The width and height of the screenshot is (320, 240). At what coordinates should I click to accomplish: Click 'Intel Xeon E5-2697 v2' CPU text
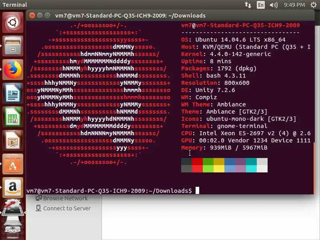point(237,133)
